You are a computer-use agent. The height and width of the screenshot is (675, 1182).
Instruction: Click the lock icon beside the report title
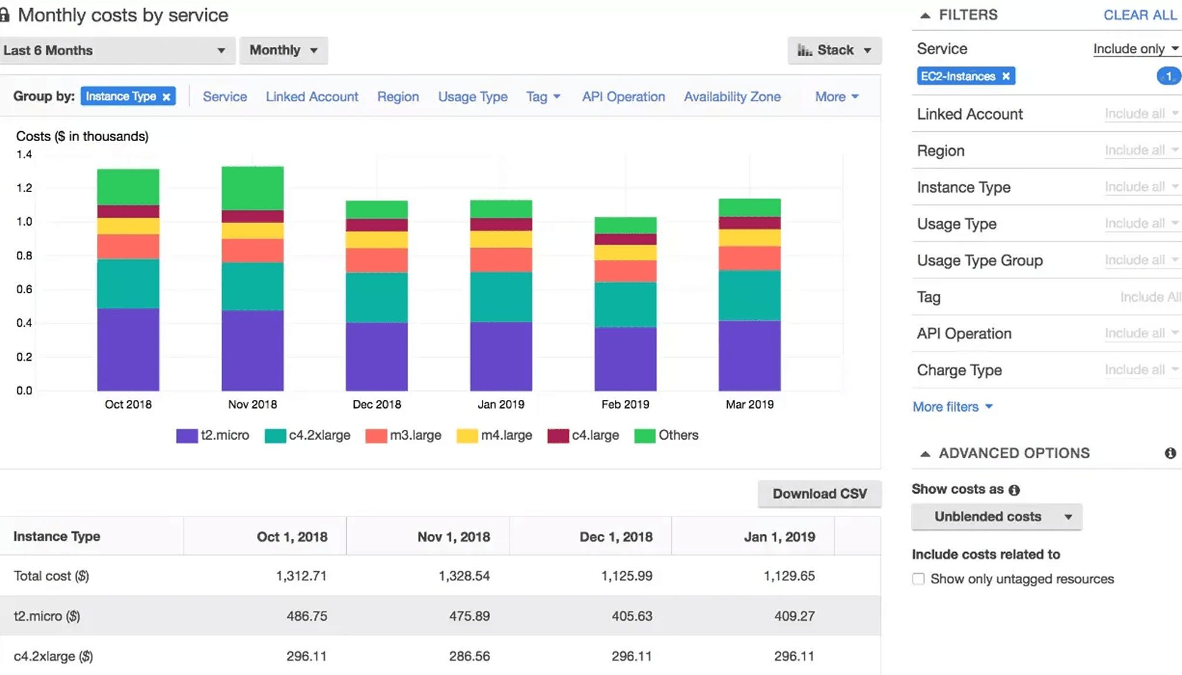pos(5,15)
